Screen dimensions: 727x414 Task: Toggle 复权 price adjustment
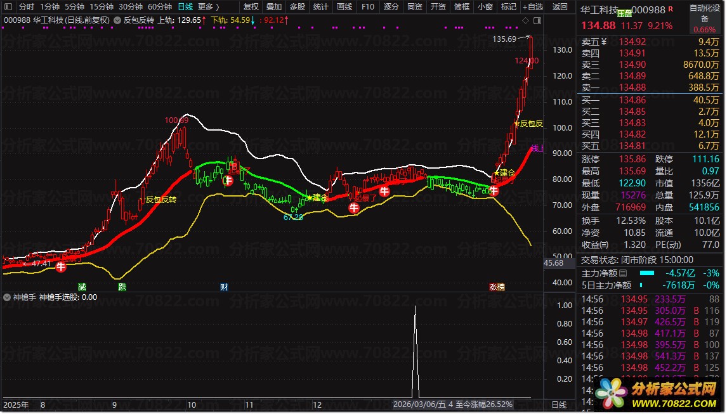coord(251,7)
